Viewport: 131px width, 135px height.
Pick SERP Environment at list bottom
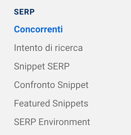click(x=52, y=122)
